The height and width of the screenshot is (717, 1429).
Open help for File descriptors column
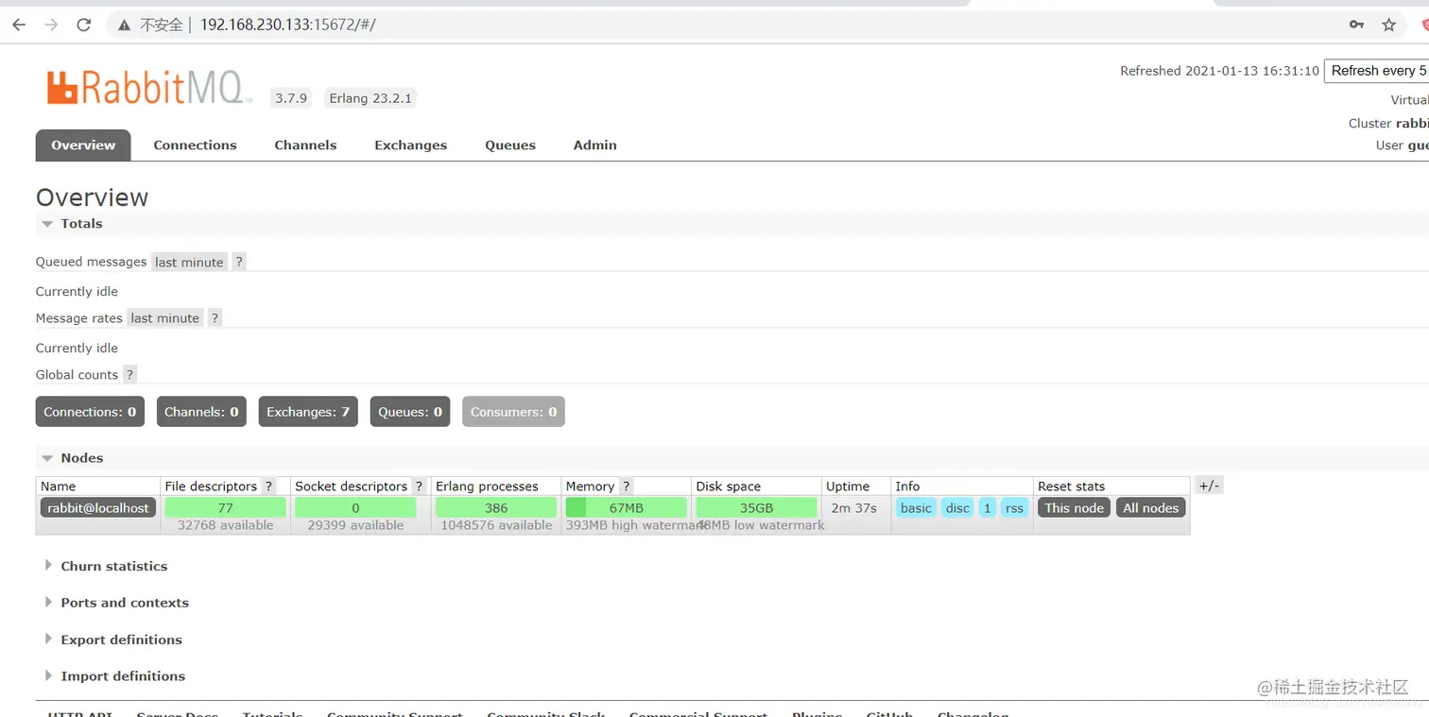click(x=268, y=486)
